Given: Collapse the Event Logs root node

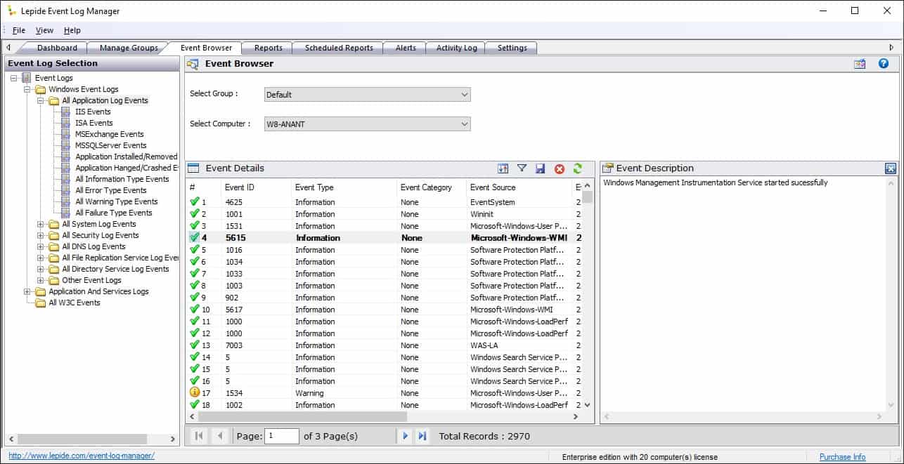Looking at the screenshot, I should point(14,78).
